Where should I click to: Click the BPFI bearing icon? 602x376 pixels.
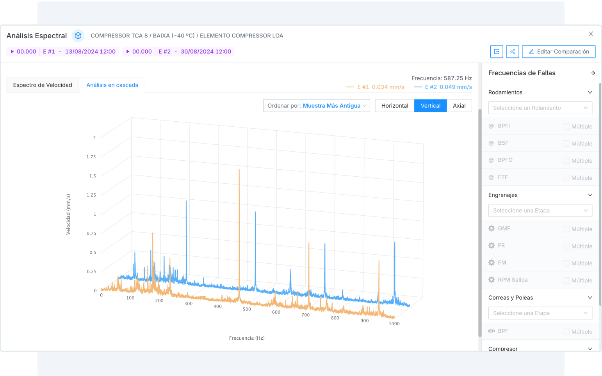491,126
